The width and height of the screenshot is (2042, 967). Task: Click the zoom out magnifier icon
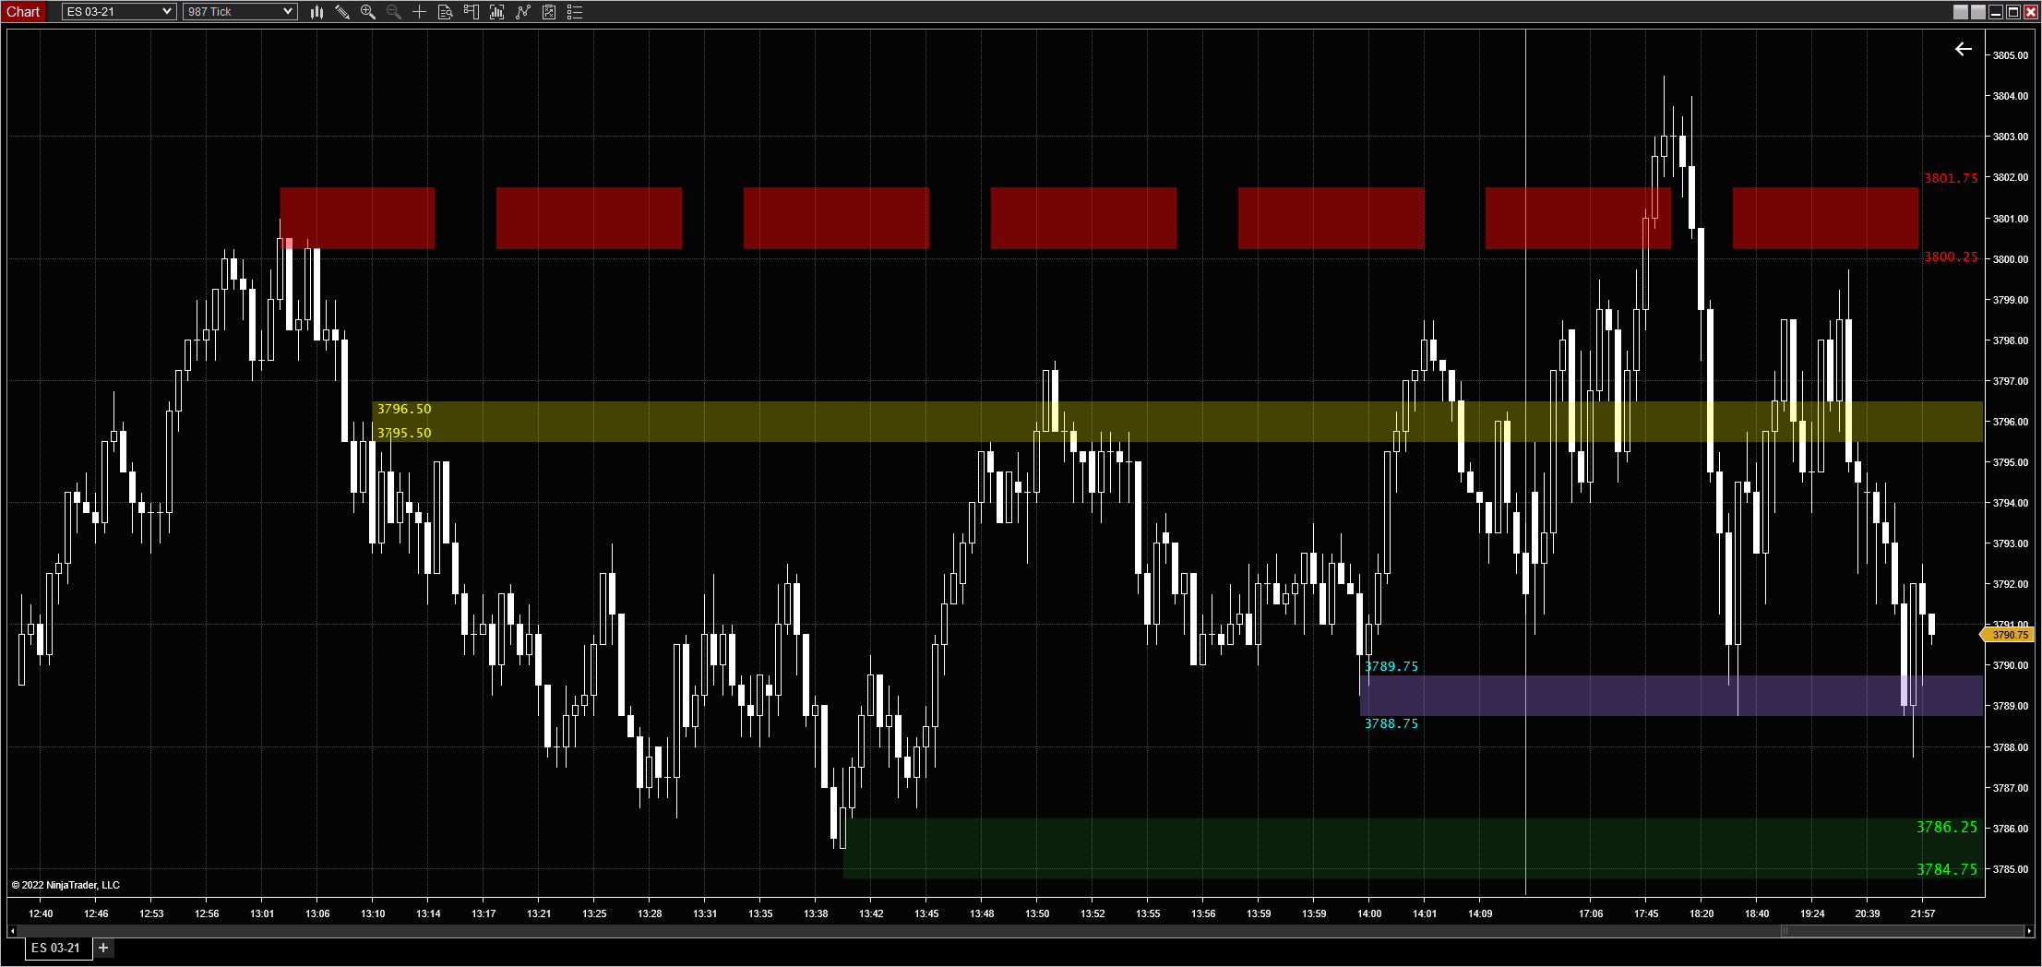394,12
